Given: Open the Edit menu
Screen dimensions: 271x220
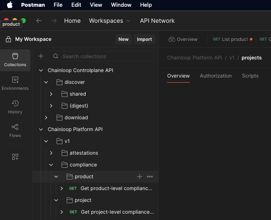Looking at the screenshot, I should point(76,5).
